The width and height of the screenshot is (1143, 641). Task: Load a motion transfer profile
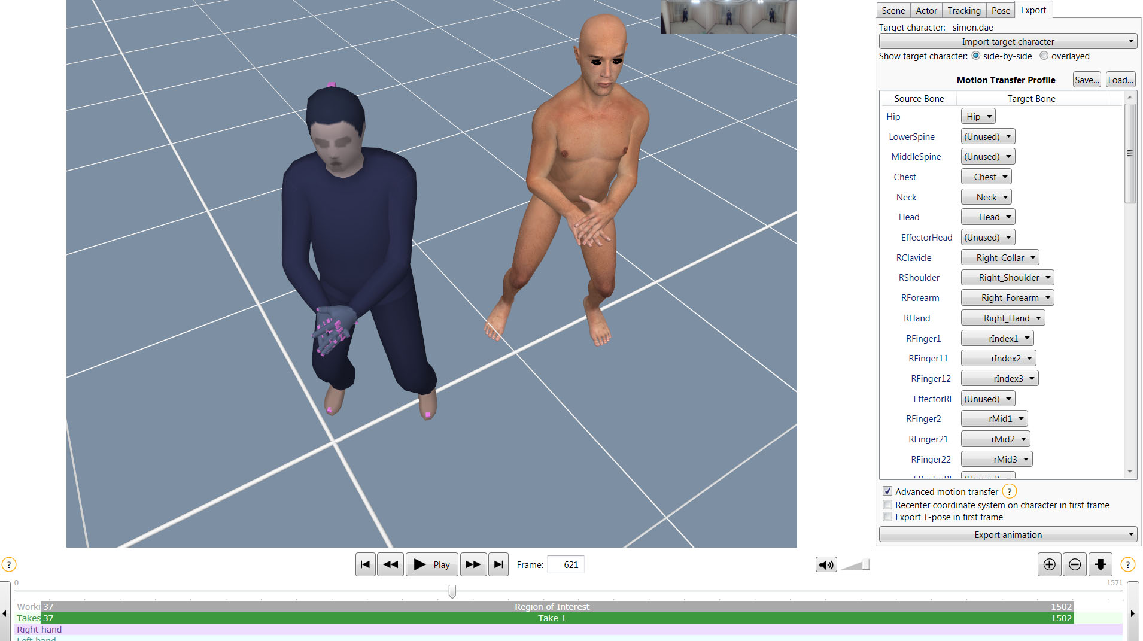click(1120, 80)
